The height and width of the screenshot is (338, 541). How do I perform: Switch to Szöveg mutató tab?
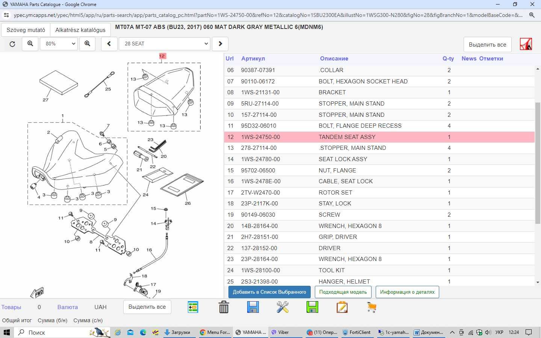pyautogui.click(x=26, y=30)
